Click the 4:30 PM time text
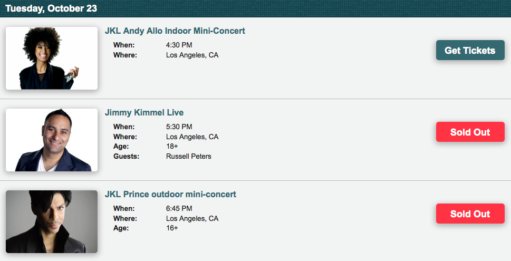The height and width of the screenshot is (261, 511). point(179,45)
